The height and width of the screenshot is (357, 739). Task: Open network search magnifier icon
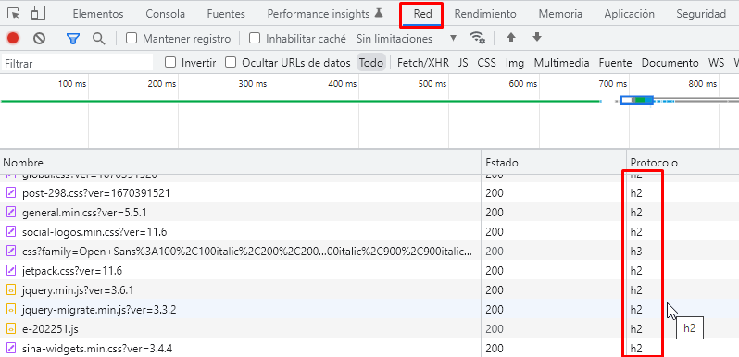98,38
